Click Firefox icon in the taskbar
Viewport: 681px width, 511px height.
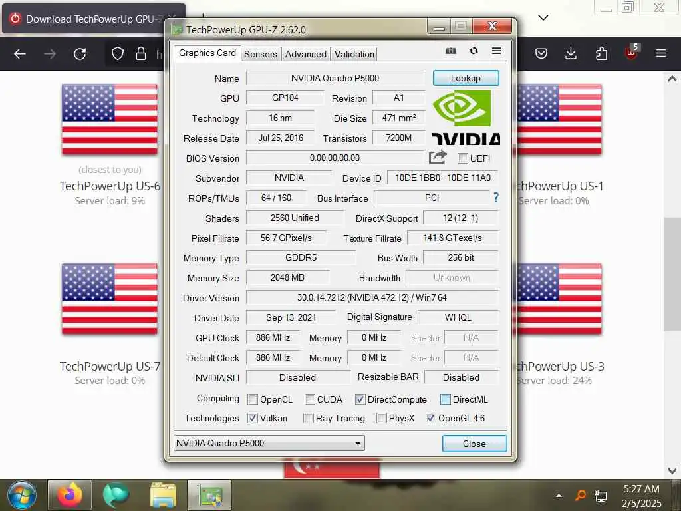pos(69,495)
